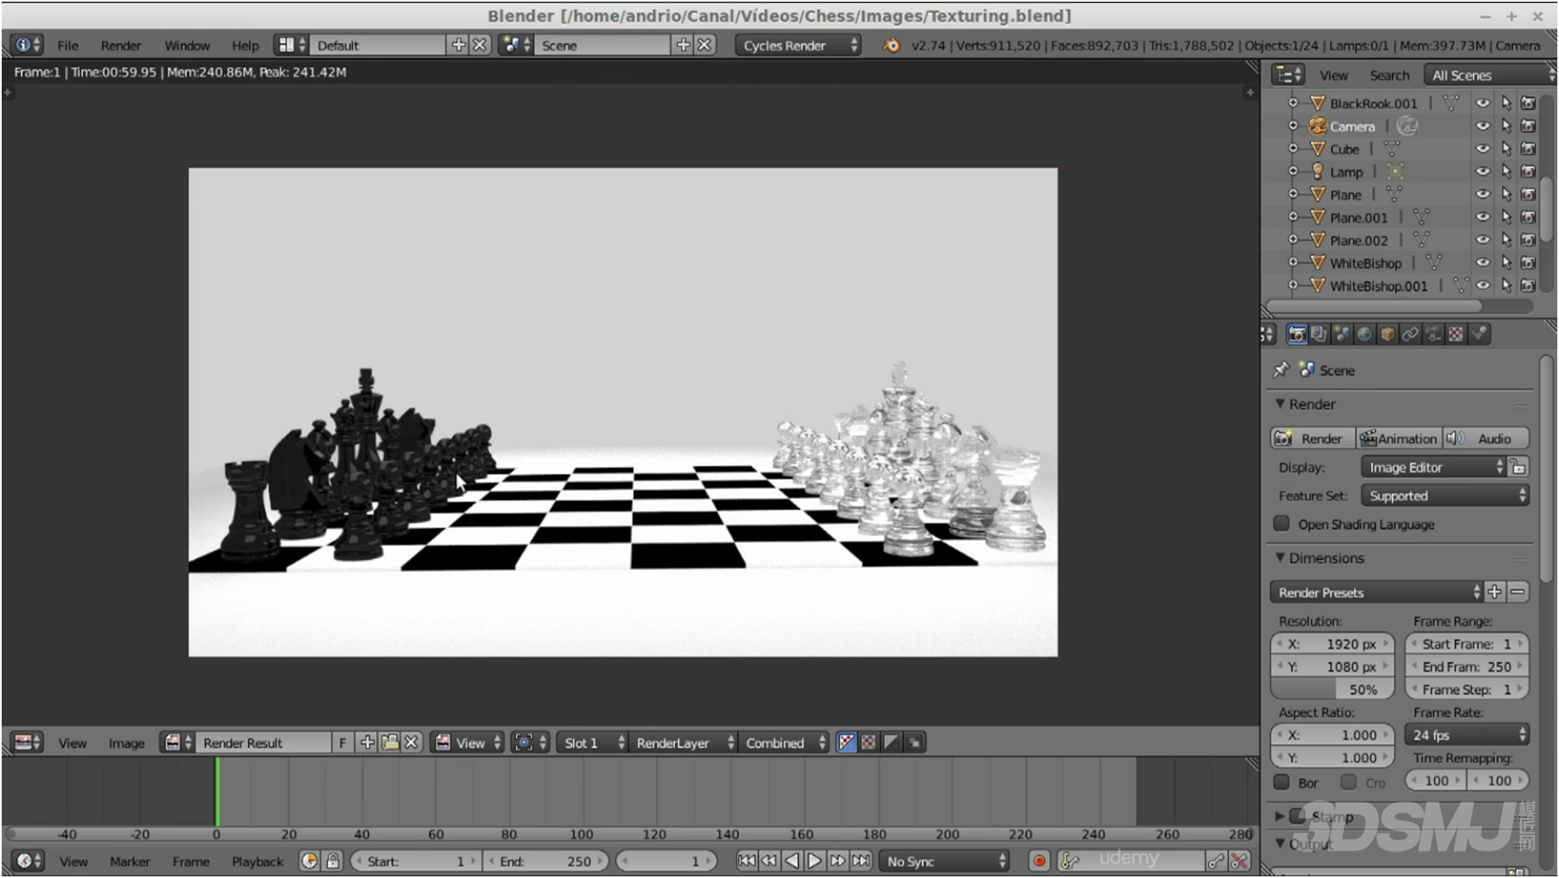Toggle the timeline preview range clock button

pos(309,861)
